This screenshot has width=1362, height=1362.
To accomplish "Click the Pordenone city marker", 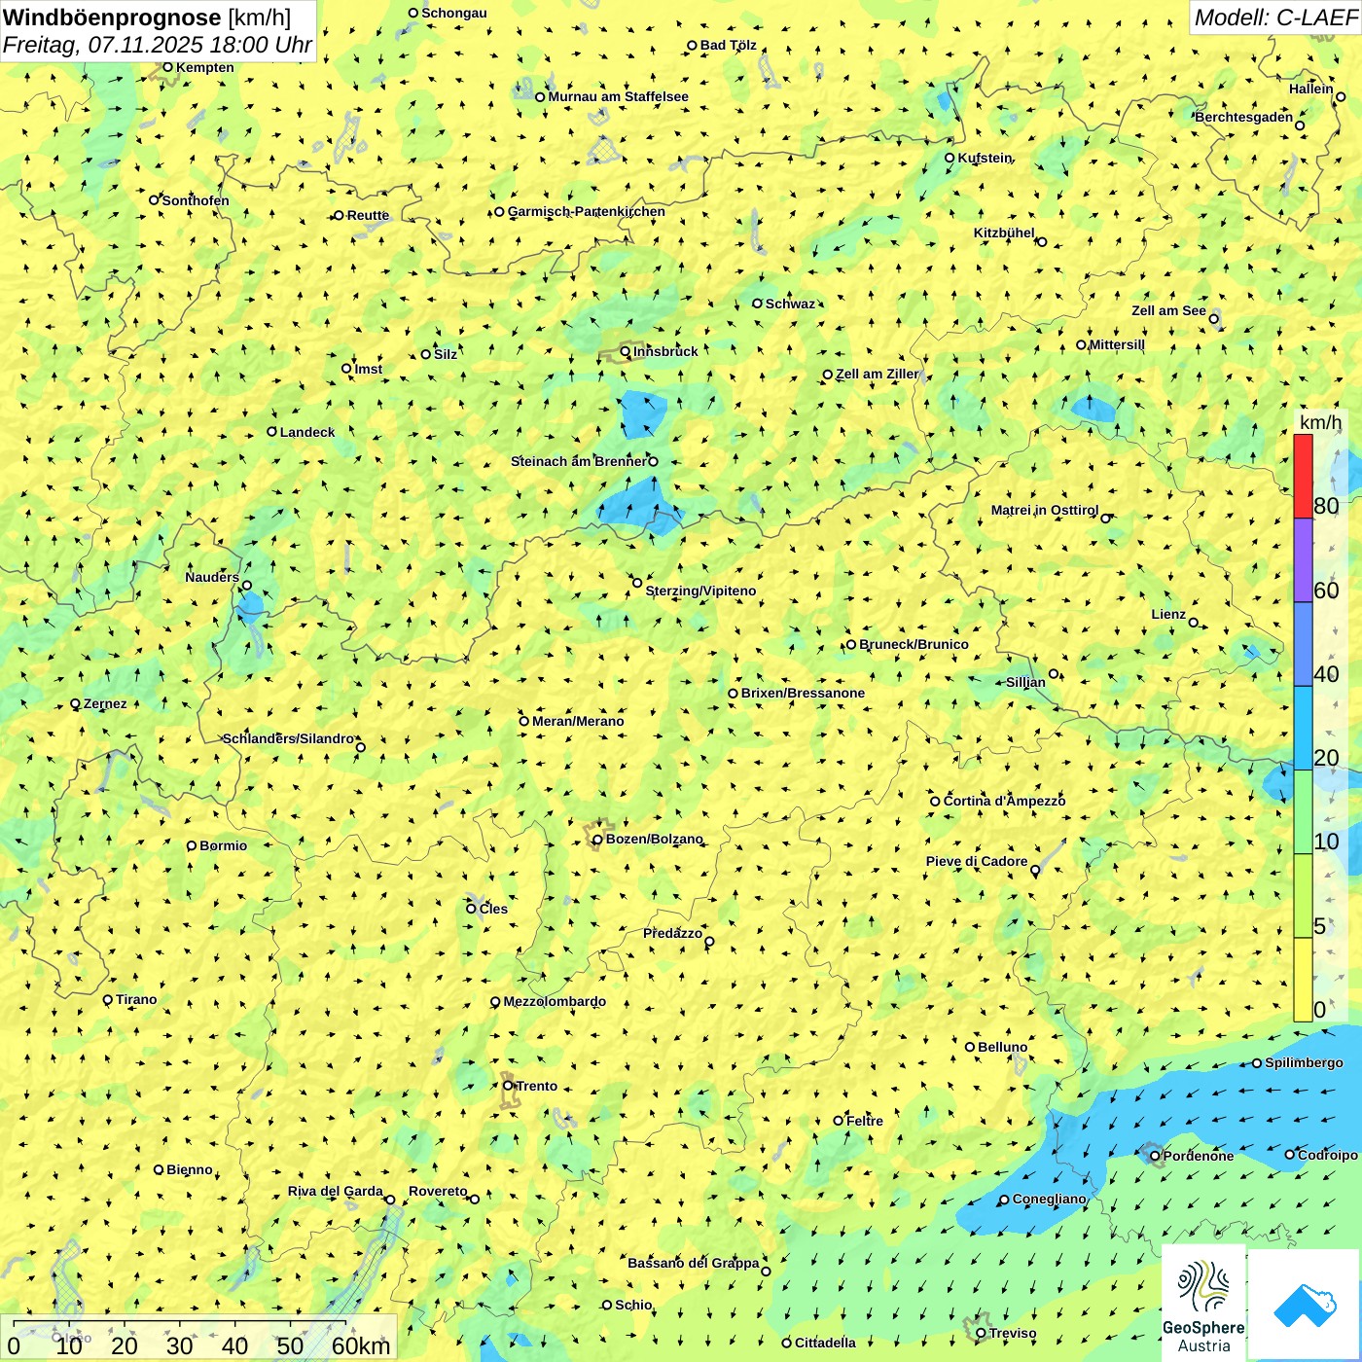I will (x=1155, y=1156).
